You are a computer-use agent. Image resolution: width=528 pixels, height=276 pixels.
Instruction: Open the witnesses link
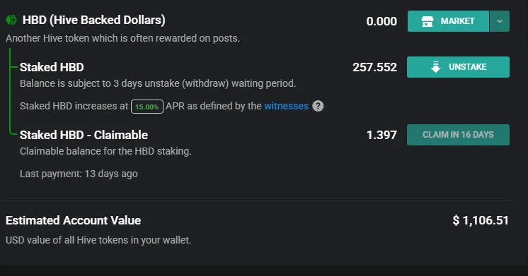(x=286, y=106)
